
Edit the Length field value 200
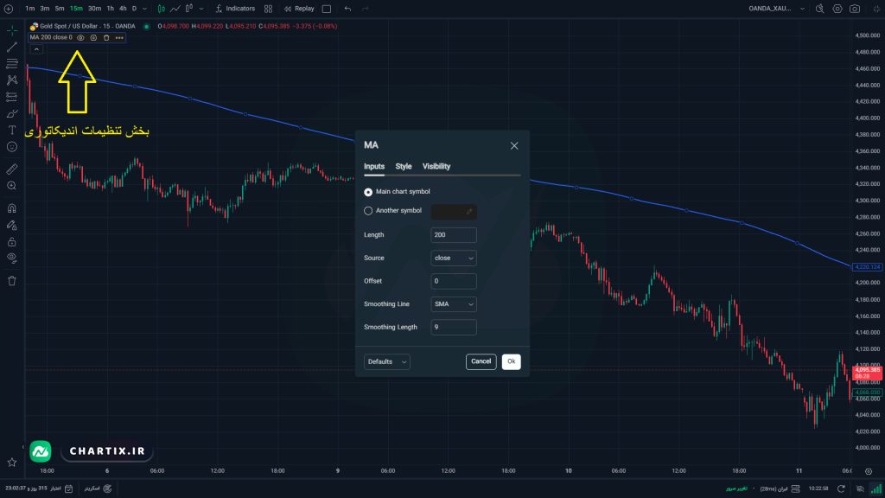454,235
